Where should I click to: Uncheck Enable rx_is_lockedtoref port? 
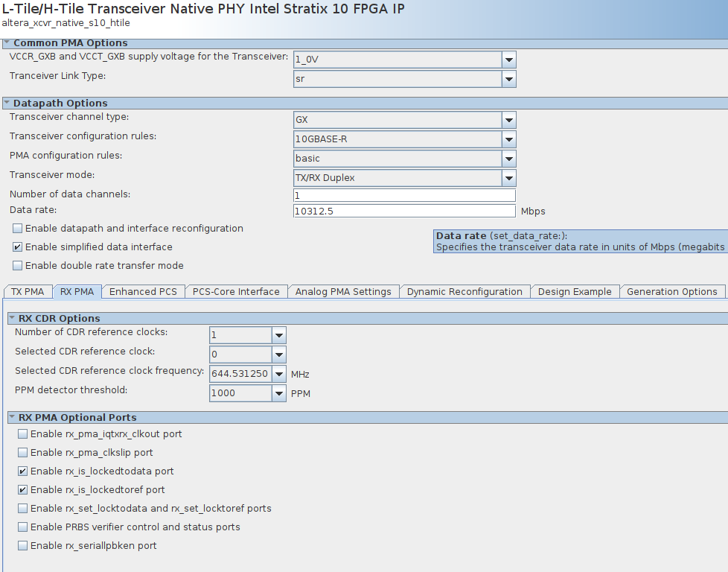click(23, 489)
